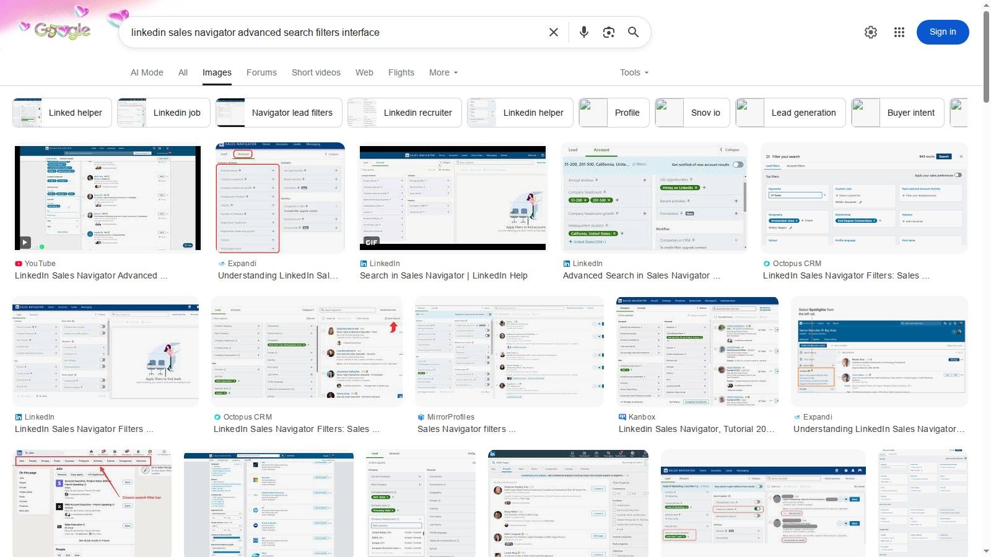Viewport: 991px width, 557px height.
Task: Switch to Flights tab
Action: [401, 72]
